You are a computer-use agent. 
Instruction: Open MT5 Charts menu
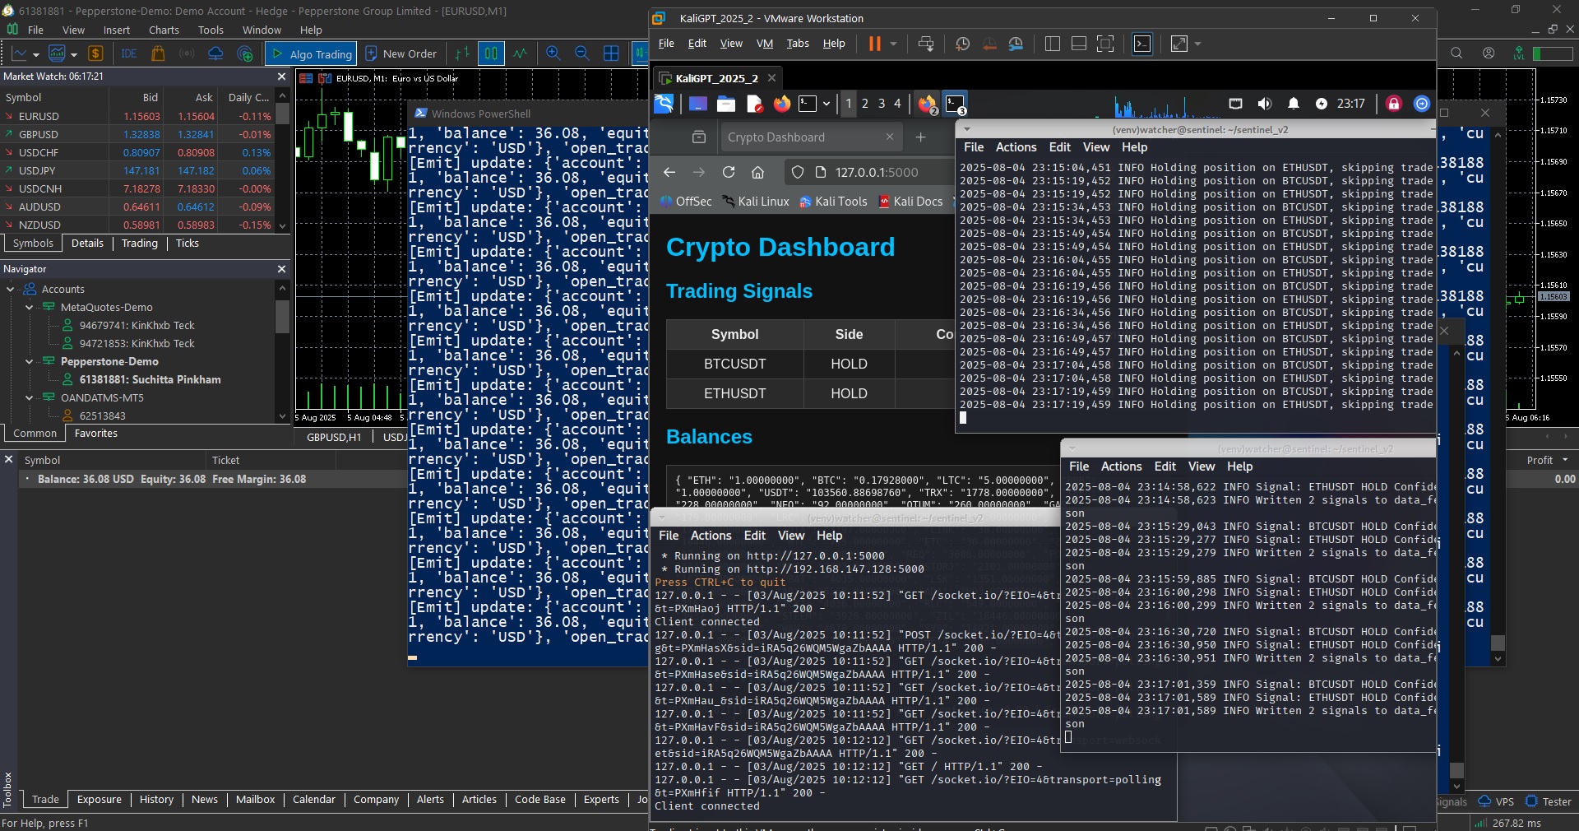(x=164, y=30)
